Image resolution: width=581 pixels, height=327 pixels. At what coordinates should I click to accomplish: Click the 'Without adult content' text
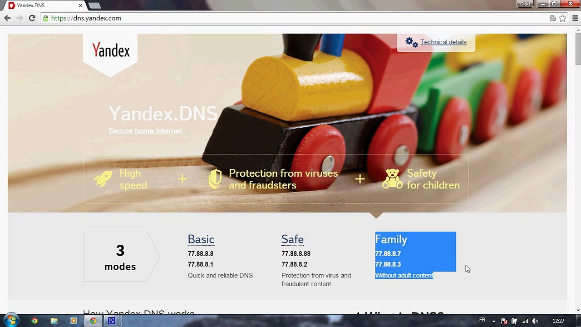pos(404,275)
